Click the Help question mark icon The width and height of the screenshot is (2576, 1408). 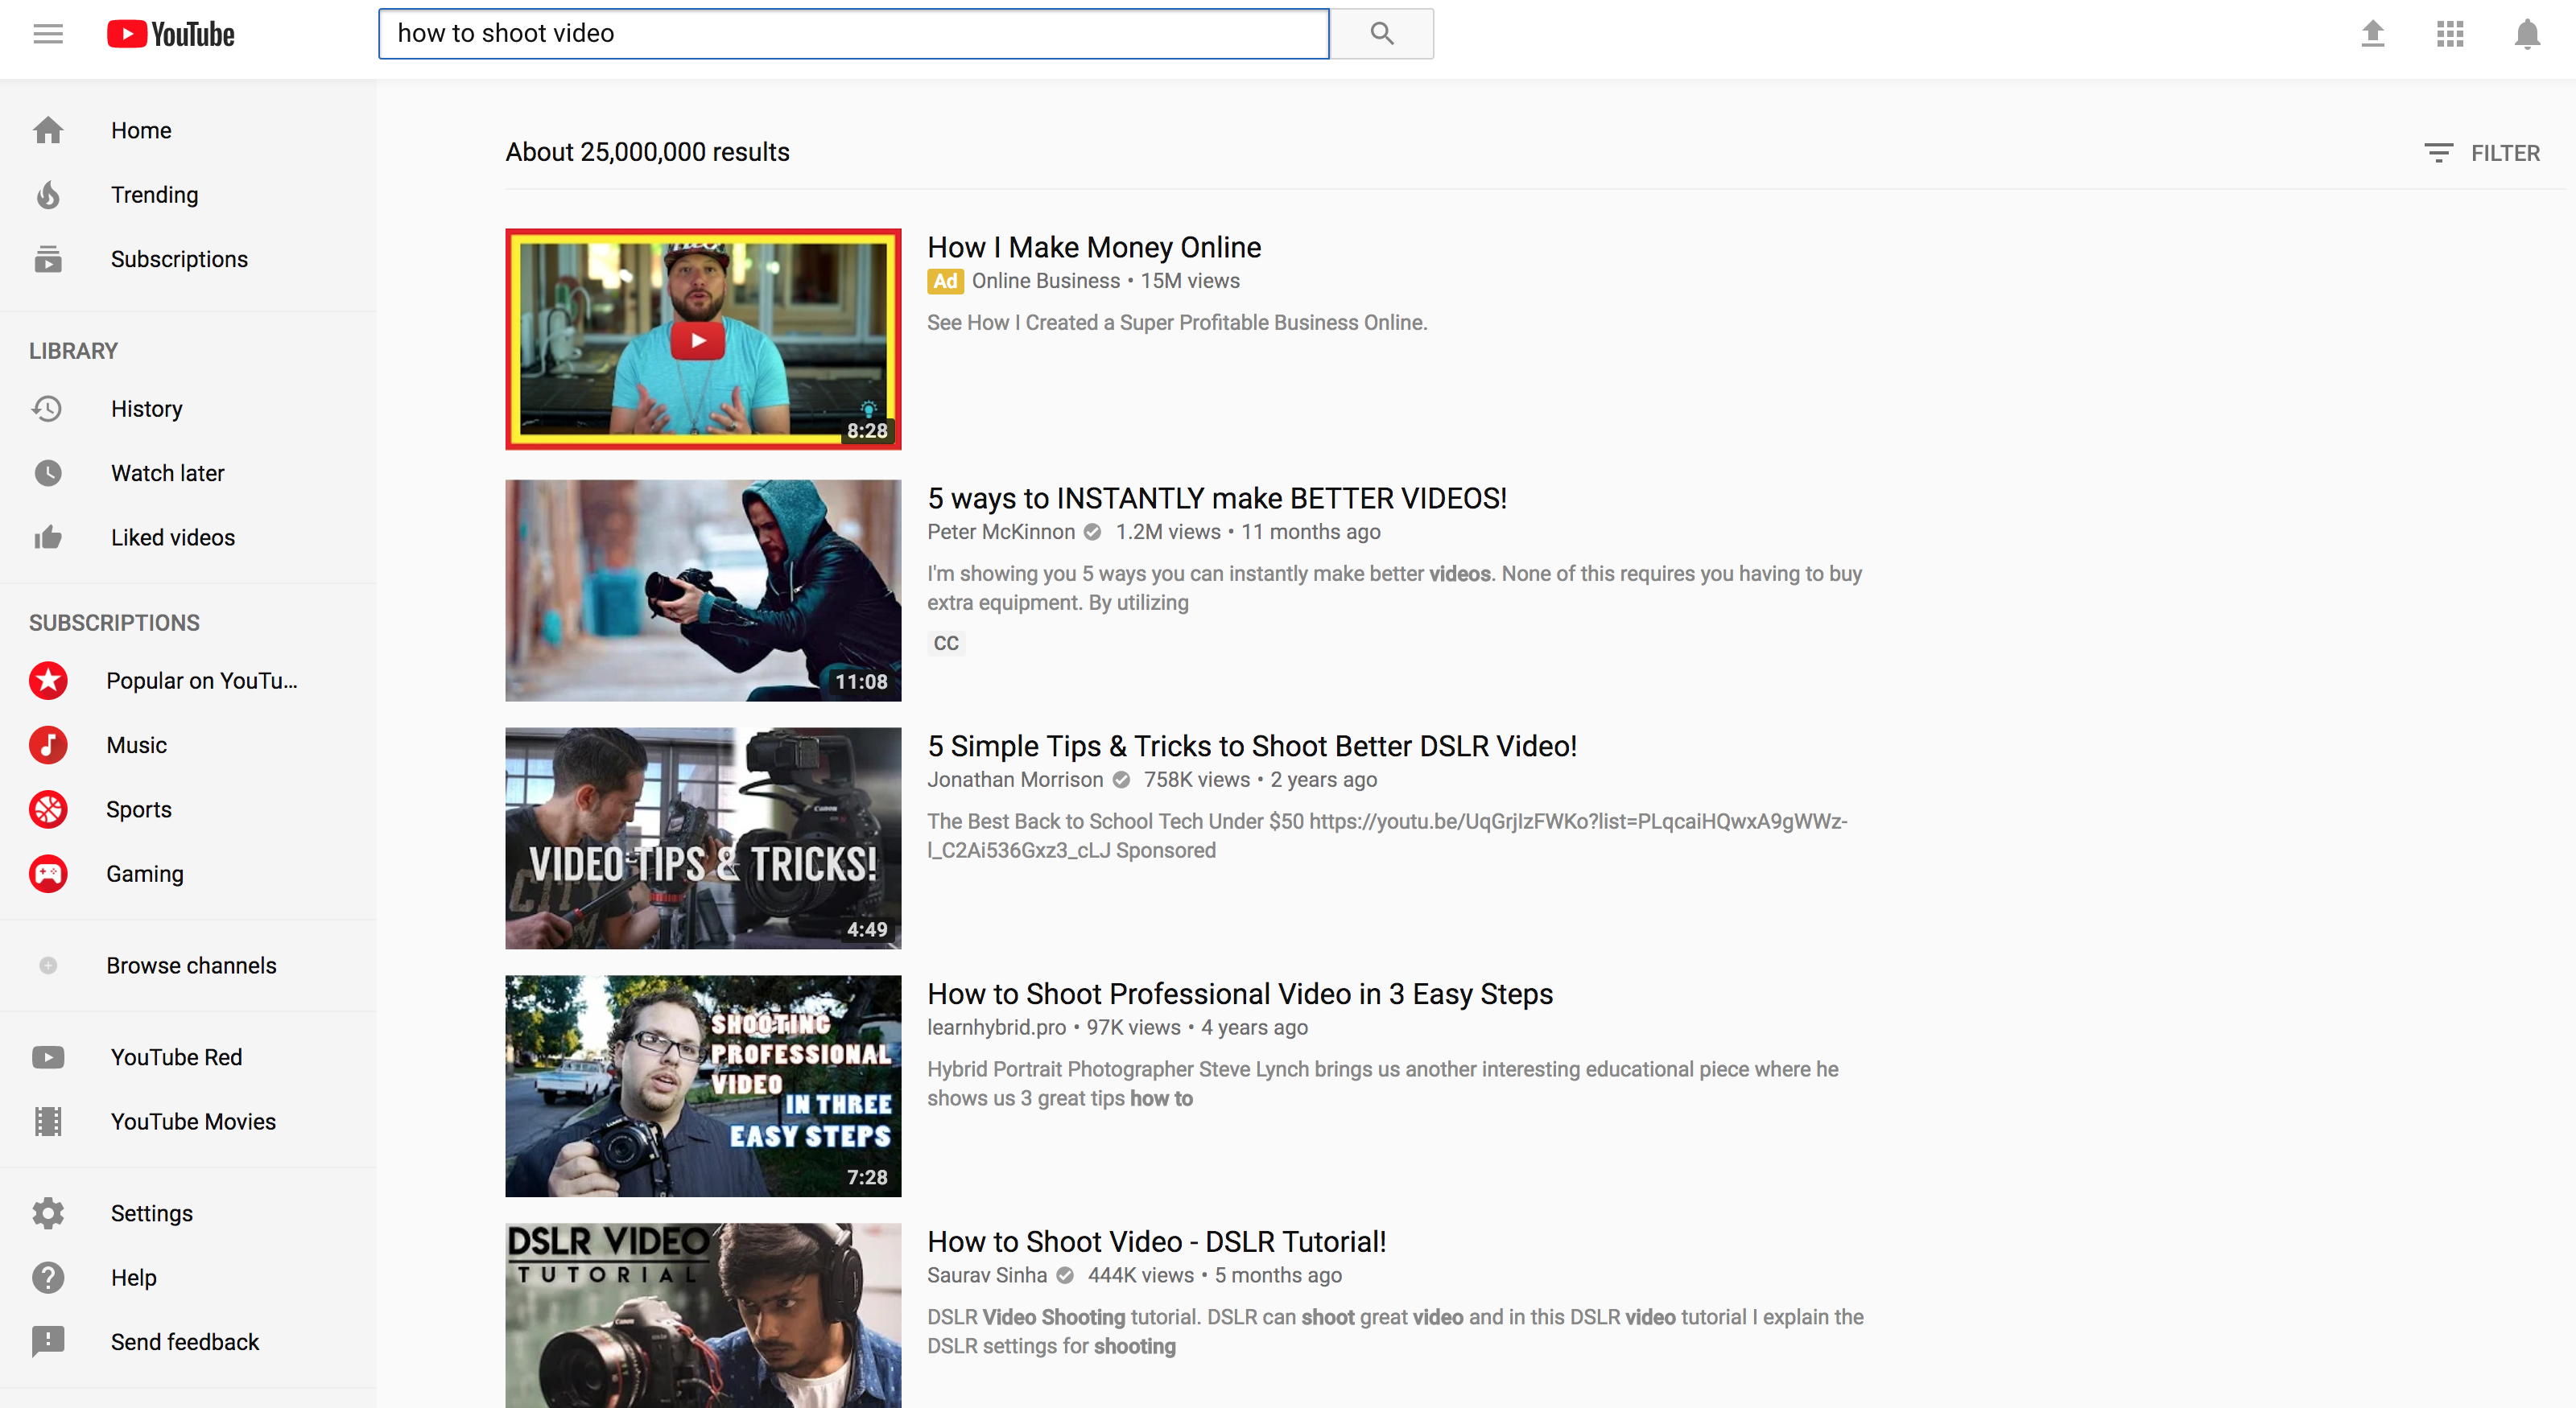pyautogui.click(x=48, y=1277)
